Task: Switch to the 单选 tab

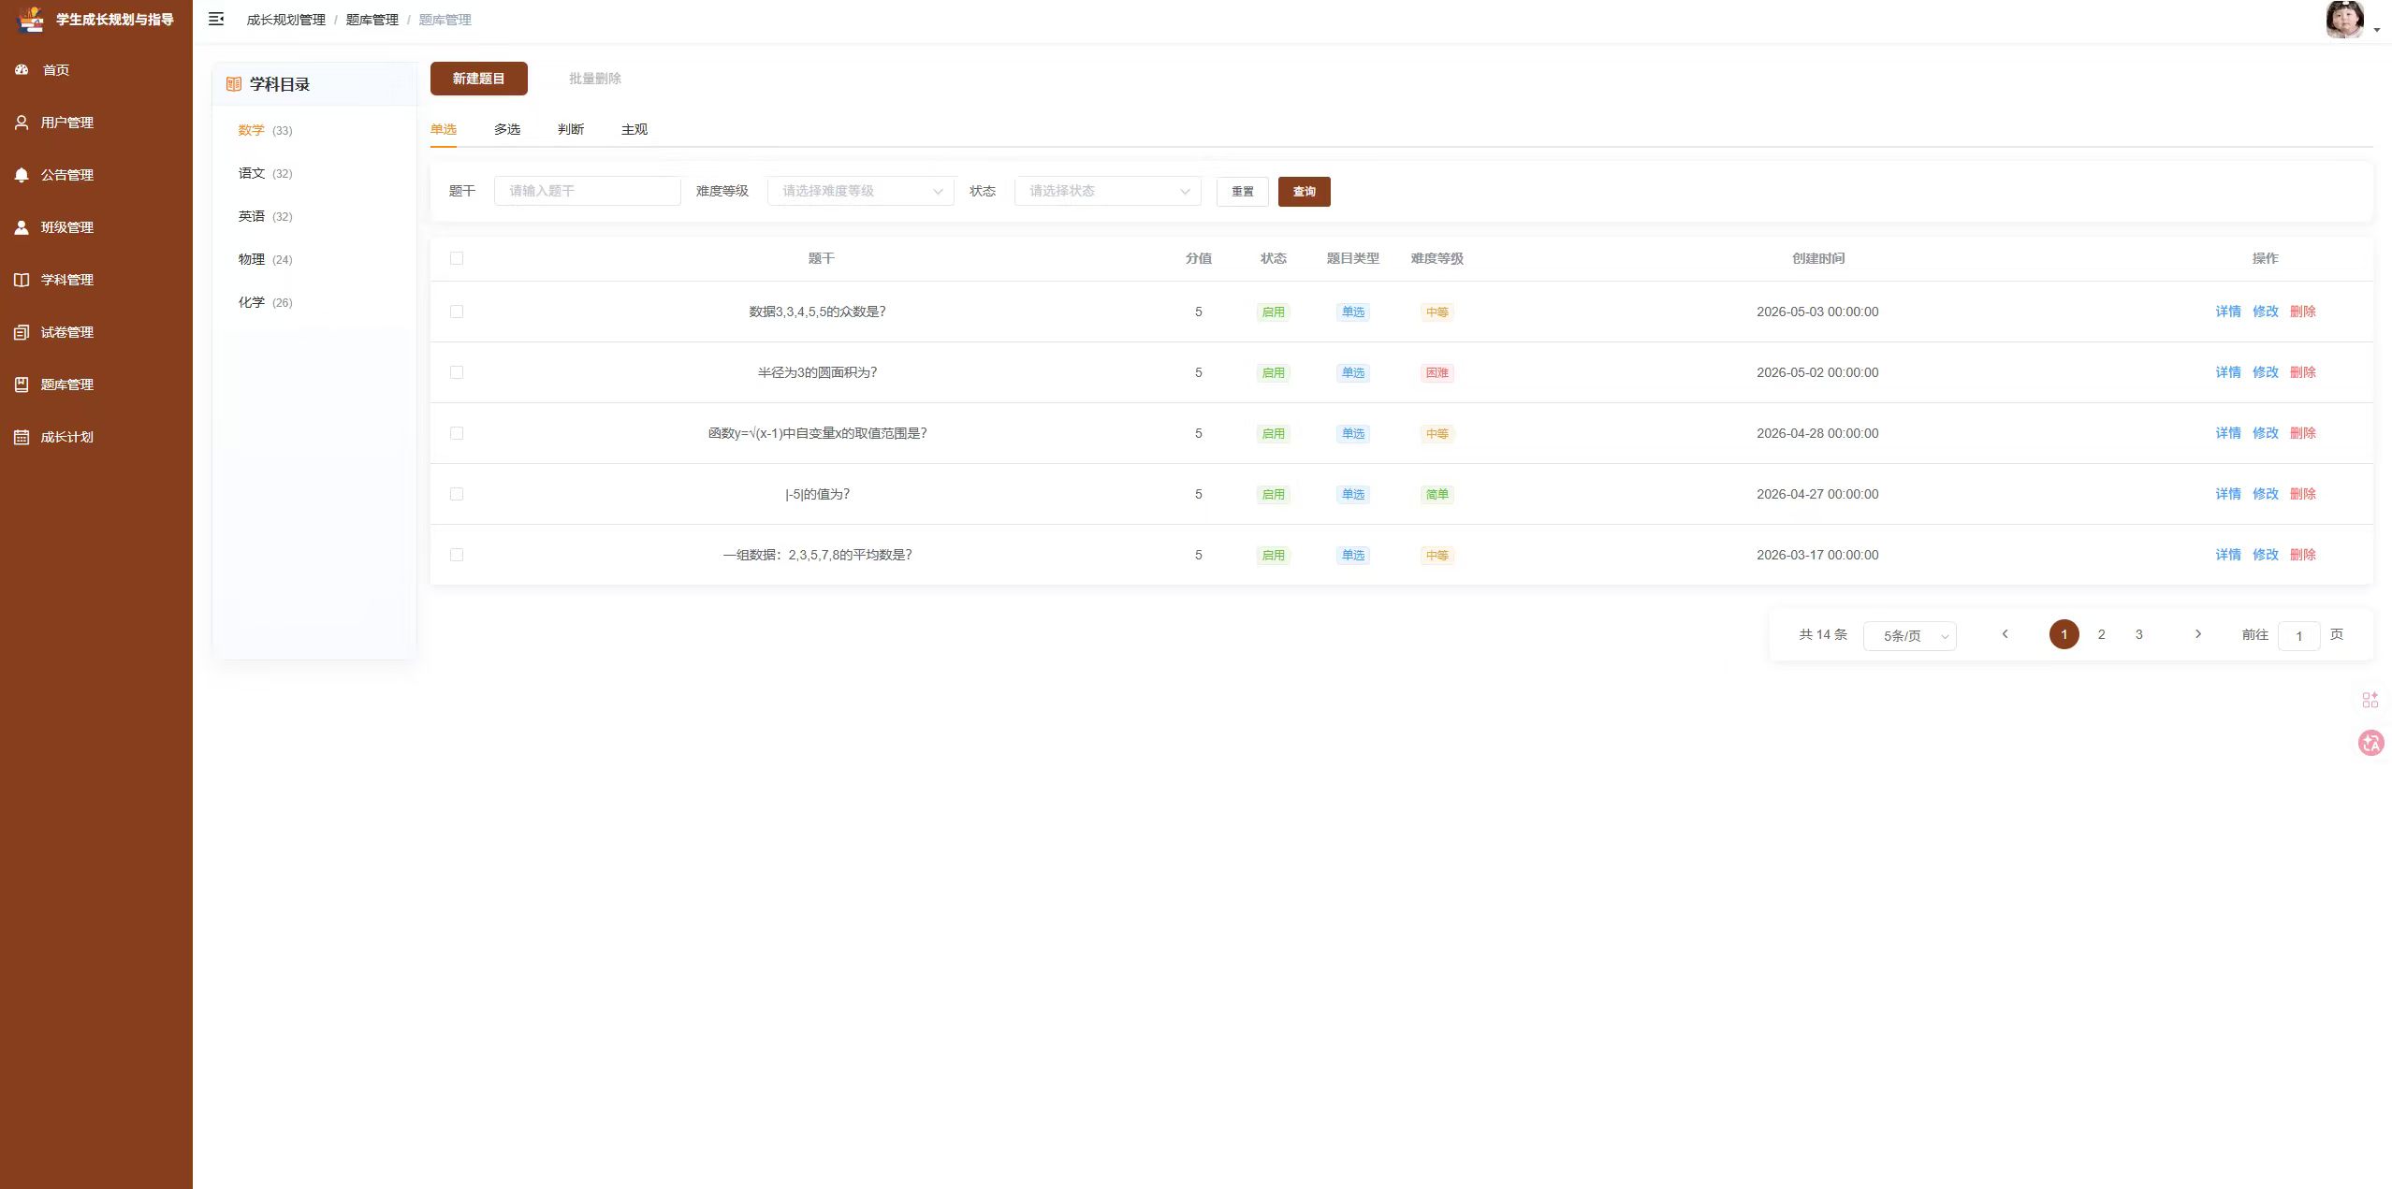Action: 444,129
